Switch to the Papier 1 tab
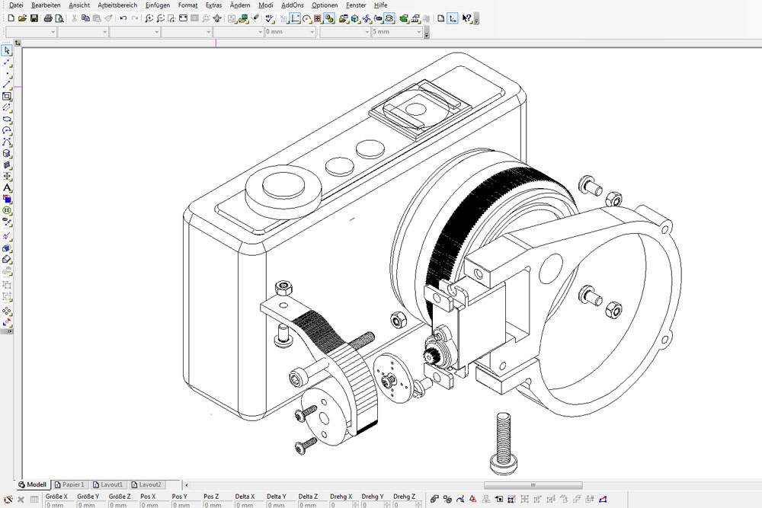 69,484
